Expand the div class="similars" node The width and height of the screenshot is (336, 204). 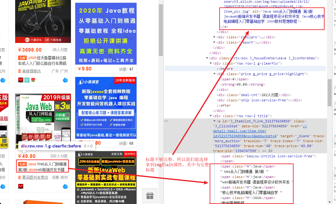(214, 37)
